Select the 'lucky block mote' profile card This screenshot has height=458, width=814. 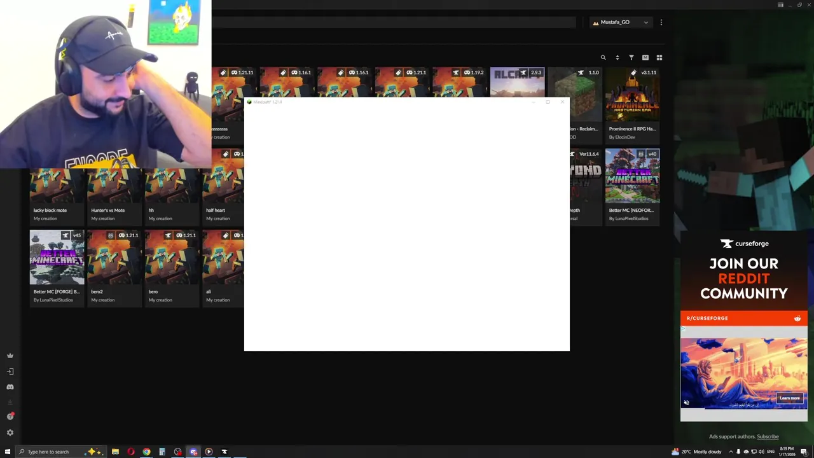[57, 196]
